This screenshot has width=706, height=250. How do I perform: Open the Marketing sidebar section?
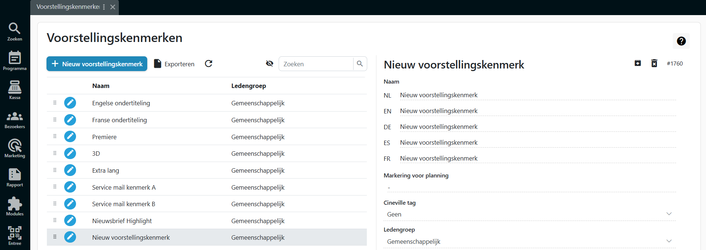click(x=15, y=148)
